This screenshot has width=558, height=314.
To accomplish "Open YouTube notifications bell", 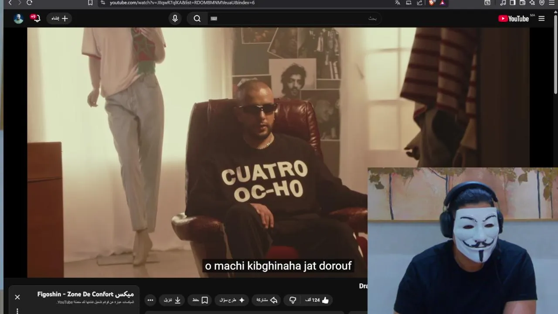I will (x=36, y=18).
